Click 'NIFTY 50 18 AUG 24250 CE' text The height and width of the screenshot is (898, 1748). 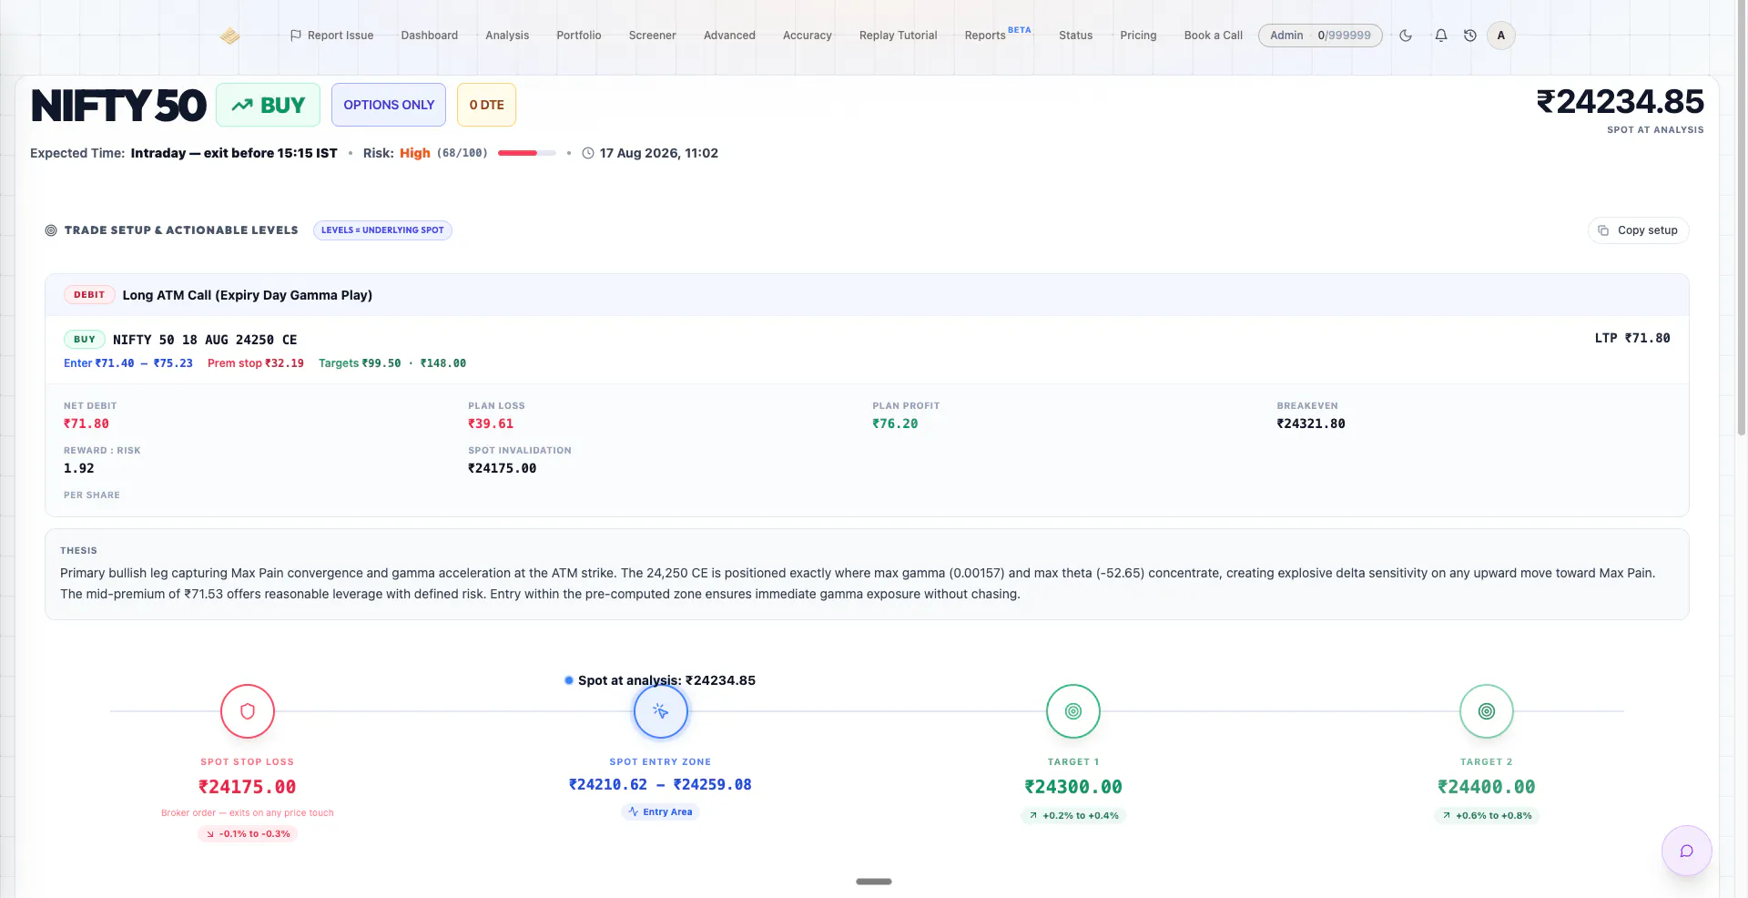pos(205,340)
